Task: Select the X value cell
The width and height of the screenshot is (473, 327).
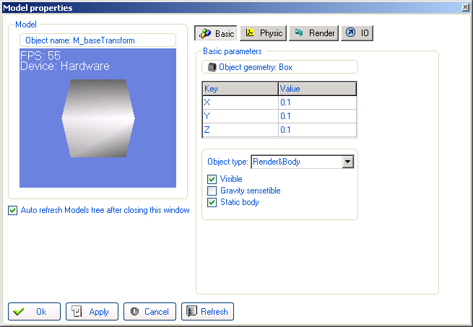Action: (317, 103)
